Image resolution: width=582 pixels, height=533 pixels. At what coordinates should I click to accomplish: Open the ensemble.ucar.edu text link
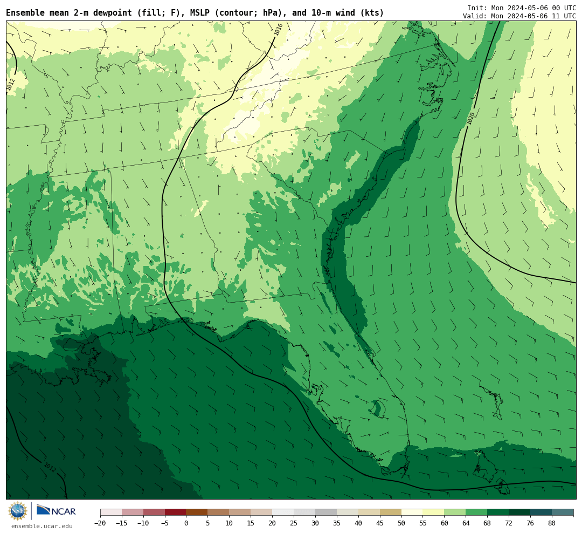(x=42, y=526)
